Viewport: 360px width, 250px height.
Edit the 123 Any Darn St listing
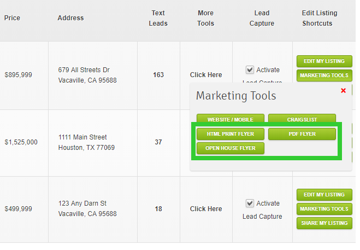[324, 195]
